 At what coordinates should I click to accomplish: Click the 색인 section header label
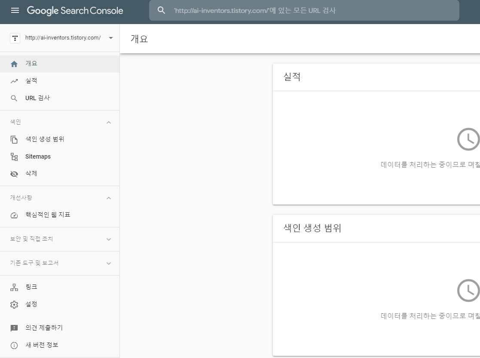point(15,122)
